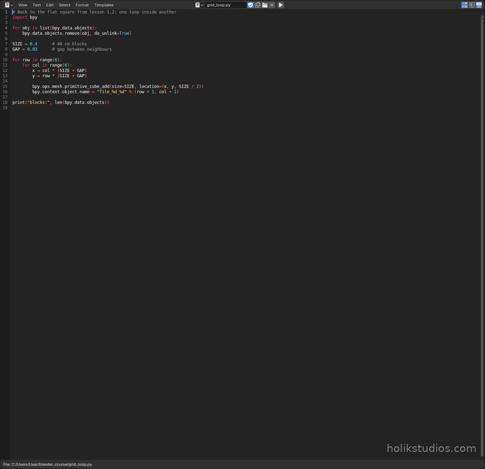This screenshot has width=485, height=469.
Task: Toggle word wrap display
Action: (472, 5)
